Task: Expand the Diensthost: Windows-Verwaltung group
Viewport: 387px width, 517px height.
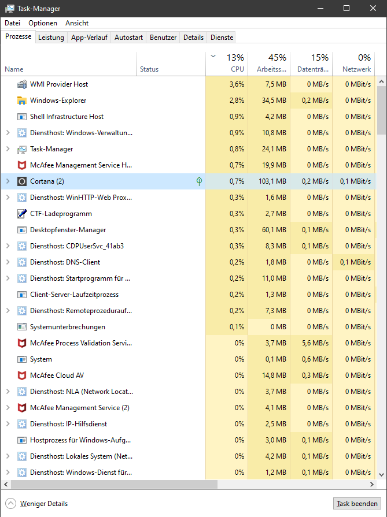Action: pos(8,132)
